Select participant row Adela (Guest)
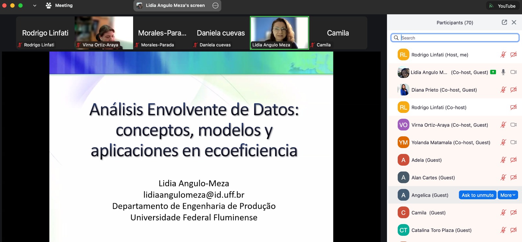Viewport: 522px width, 242px height. [455, 160]
